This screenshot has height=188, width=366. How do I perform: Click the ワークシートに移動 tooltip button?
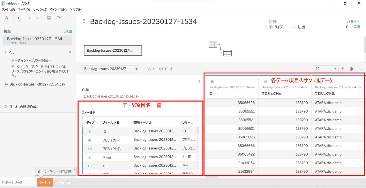55,172
